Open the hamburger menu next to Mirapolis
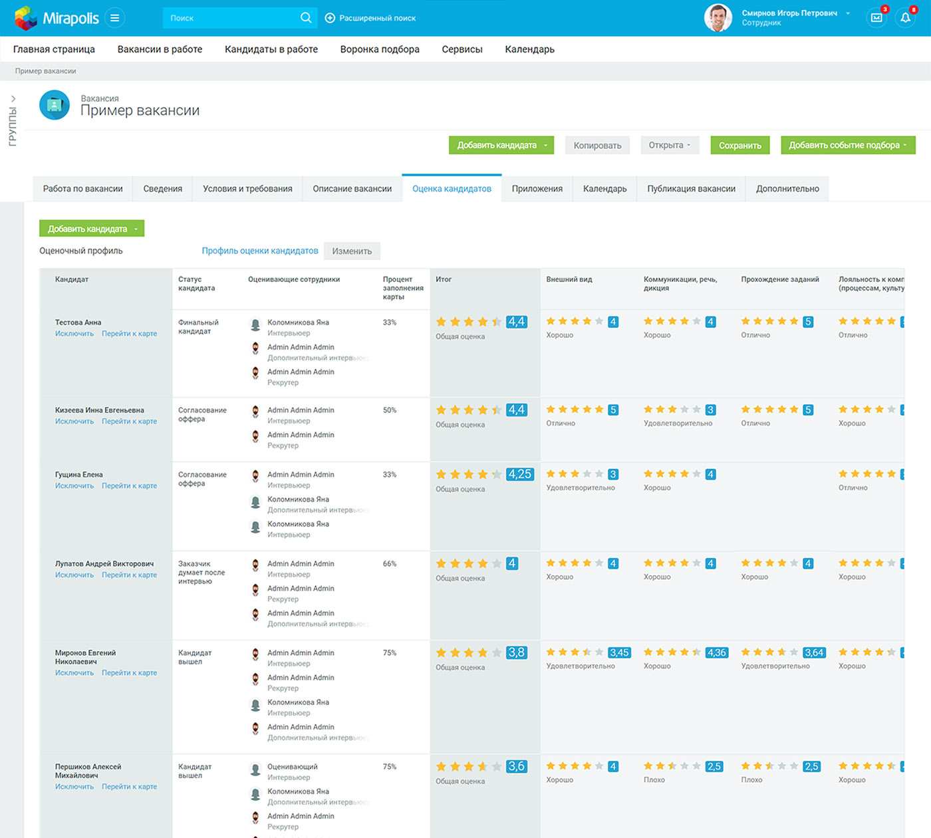The image size is (931, 838). (x=114, y=18)
